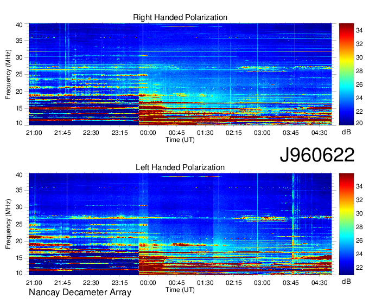Click the "Right Handed Polarization" plot title
Screen dimensions: 369x299
[180, 17]
